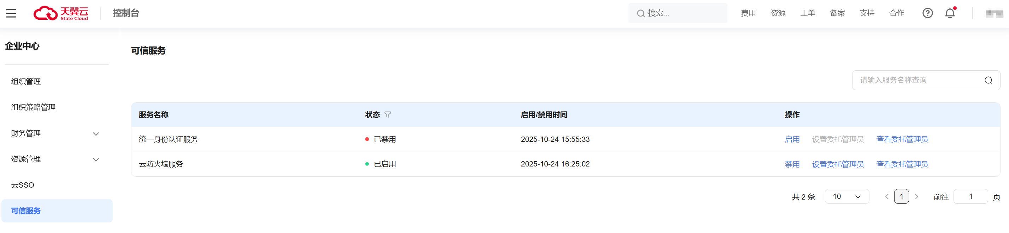
Task: Click 设置委托管理员 for 云防火墙服务
Action: [x=838, y=164]
